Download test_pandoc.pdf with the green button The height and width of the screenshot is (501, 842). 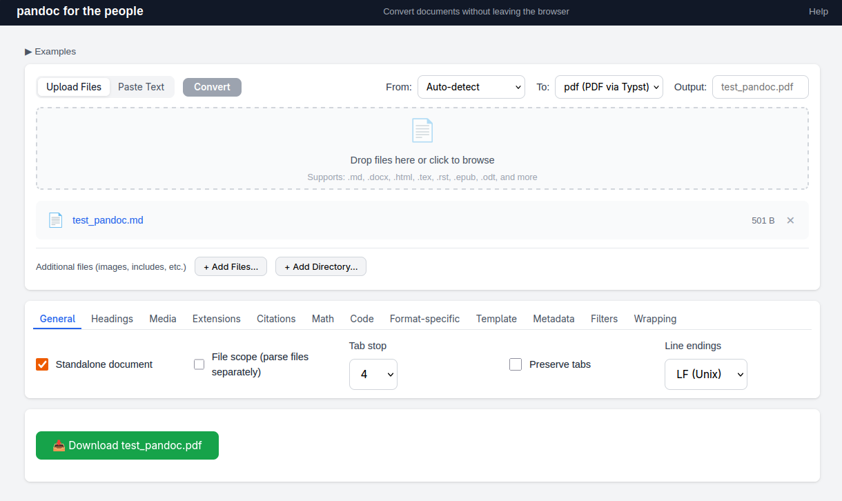point(127,445)
